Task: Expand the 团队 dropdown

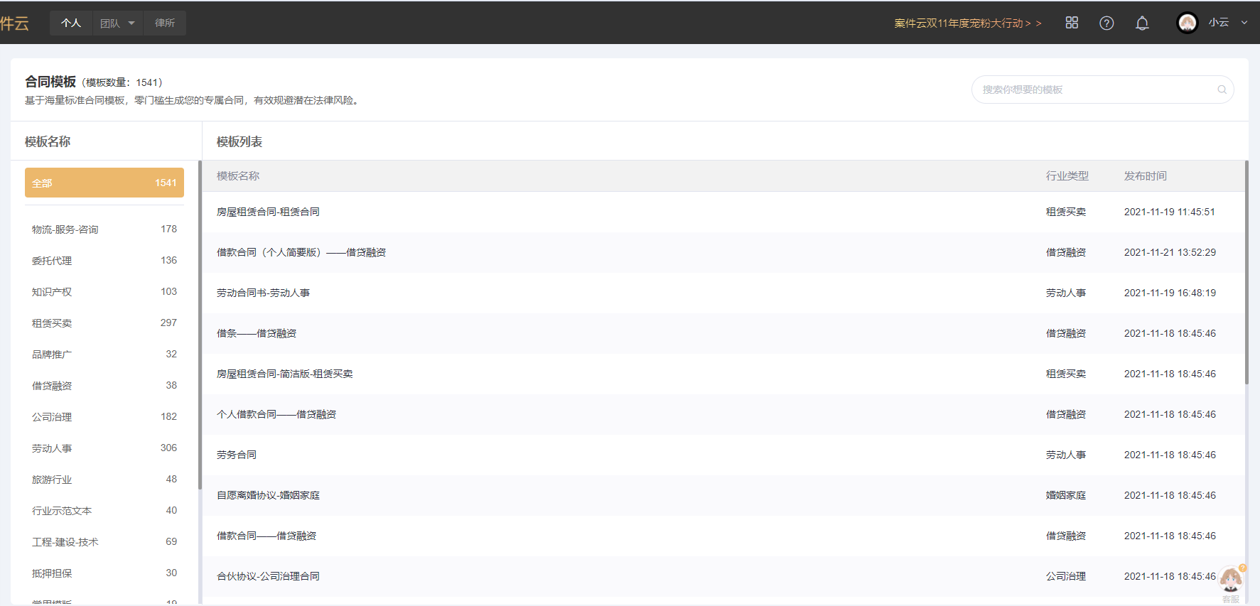Action: coord(117,23)
